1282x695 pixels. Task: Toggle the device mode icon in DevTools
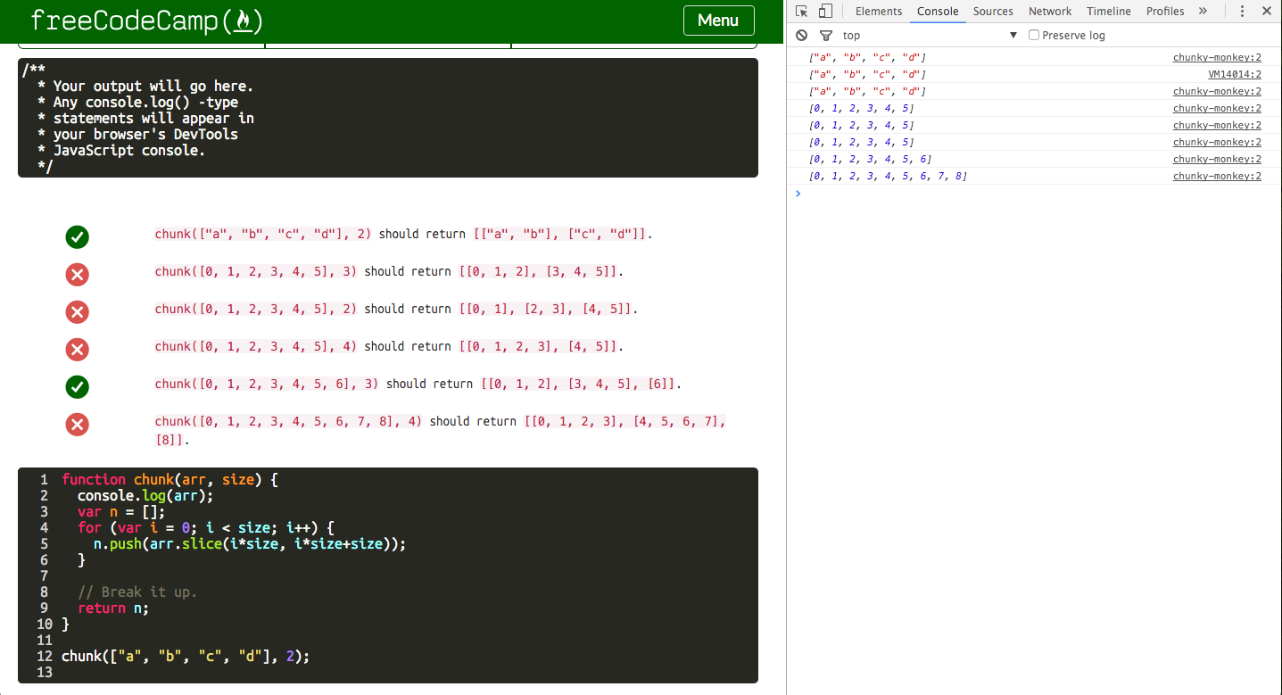pos(825,12)
